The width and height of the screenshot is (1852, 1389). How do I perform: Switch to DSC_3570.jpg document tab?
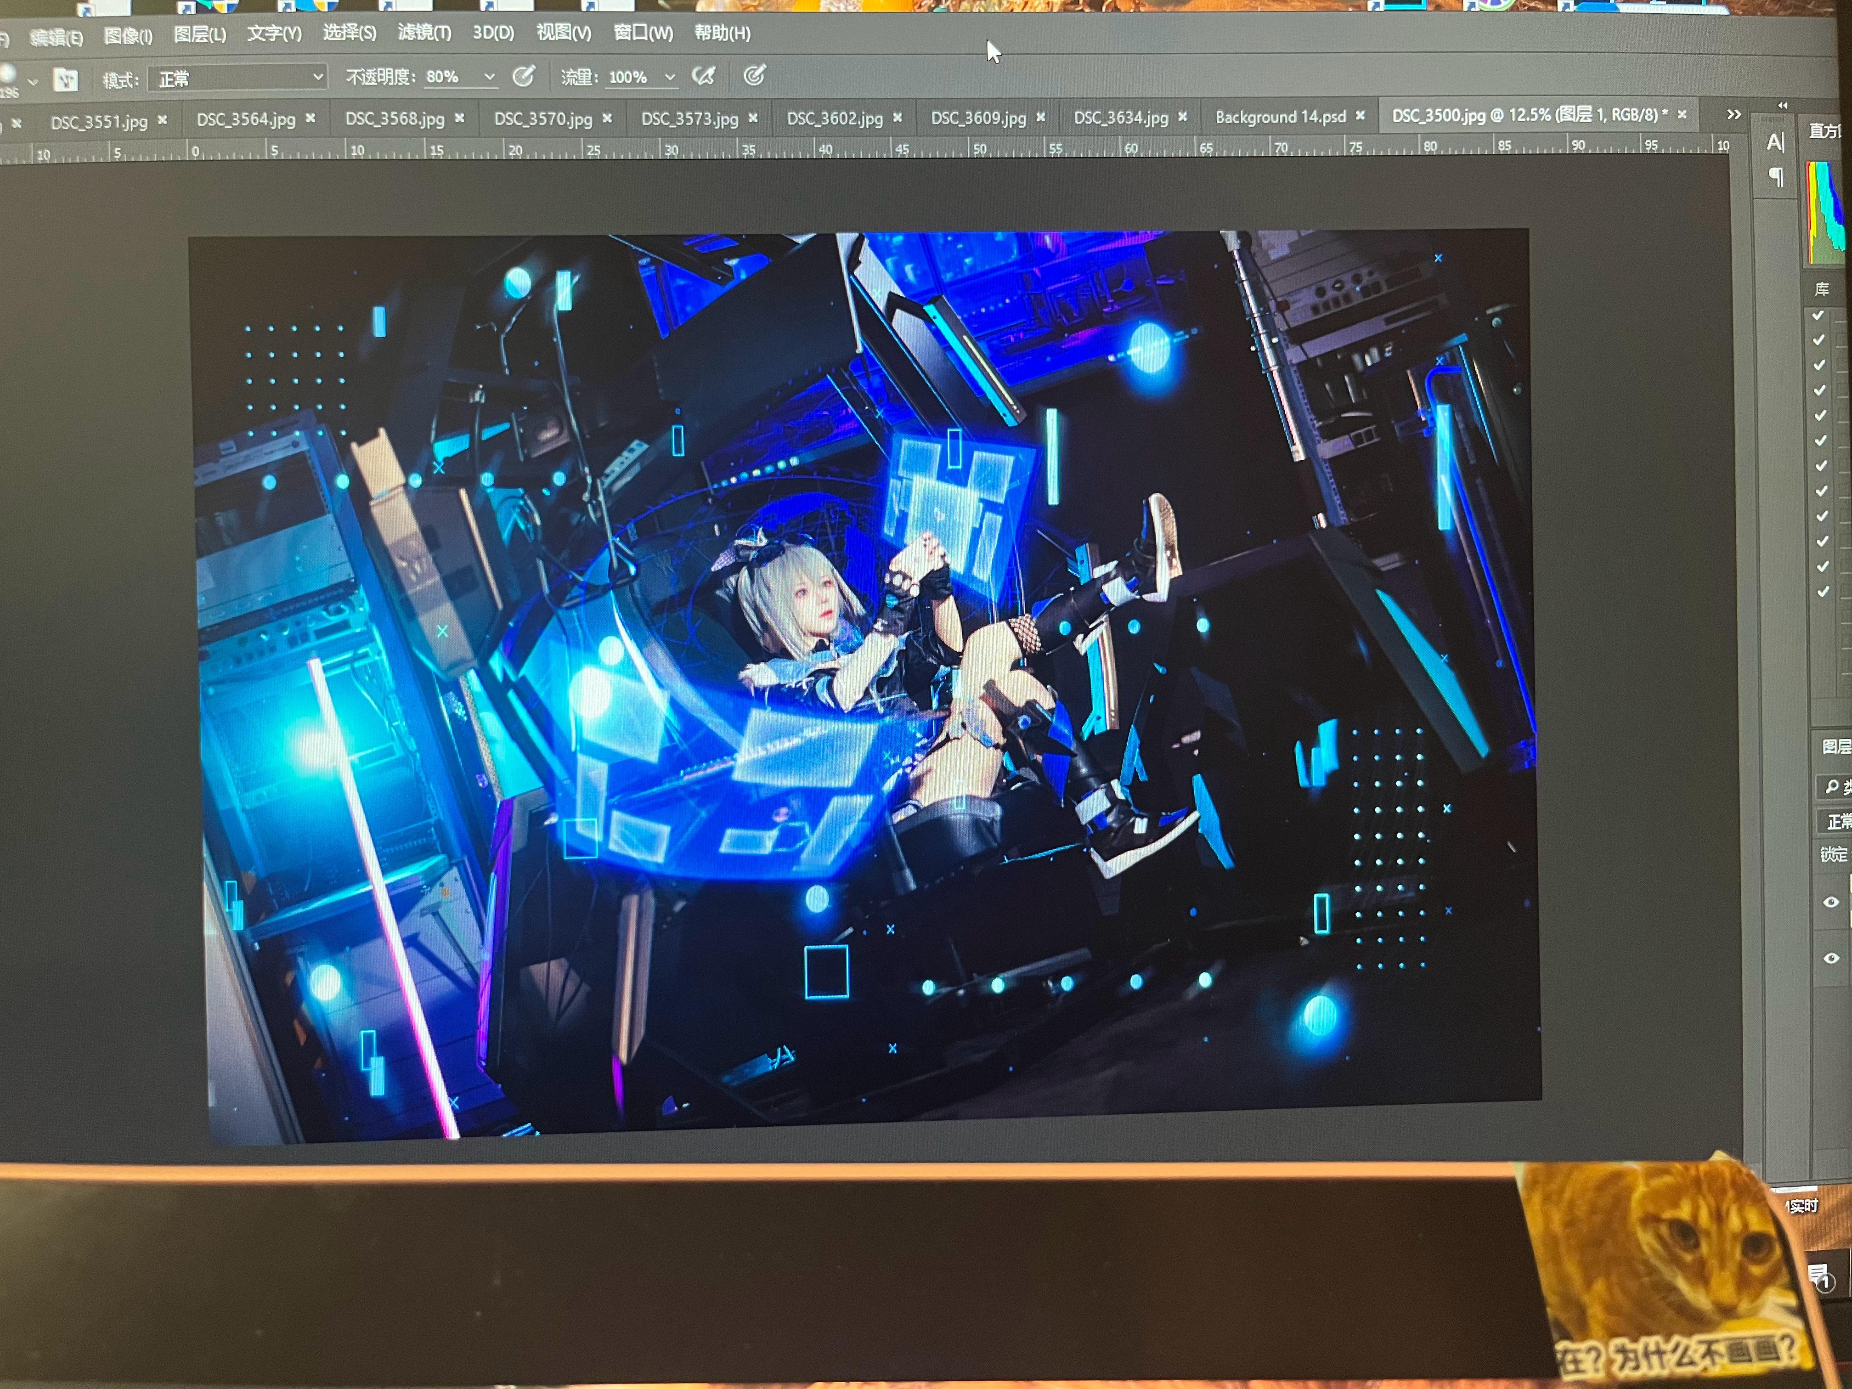point(542,119)
